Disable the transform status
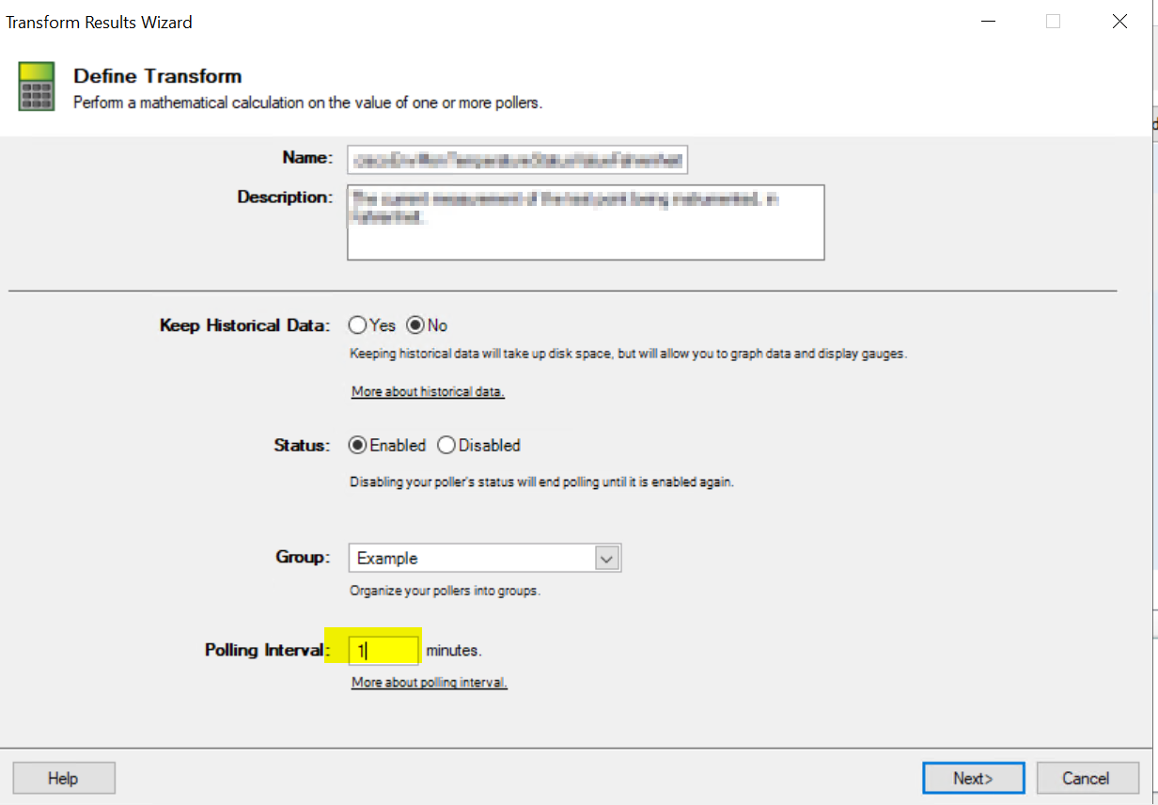The height and width of the screenshot is (805, 1158). point(446,445)
